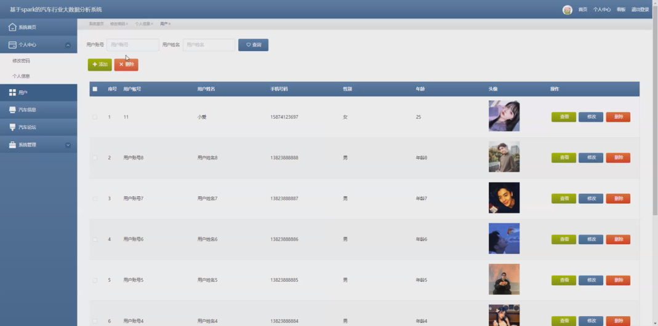Focus the 用户姓名 input field
The width and height of the screenshot is (658, 326).
tap(209, 45)
